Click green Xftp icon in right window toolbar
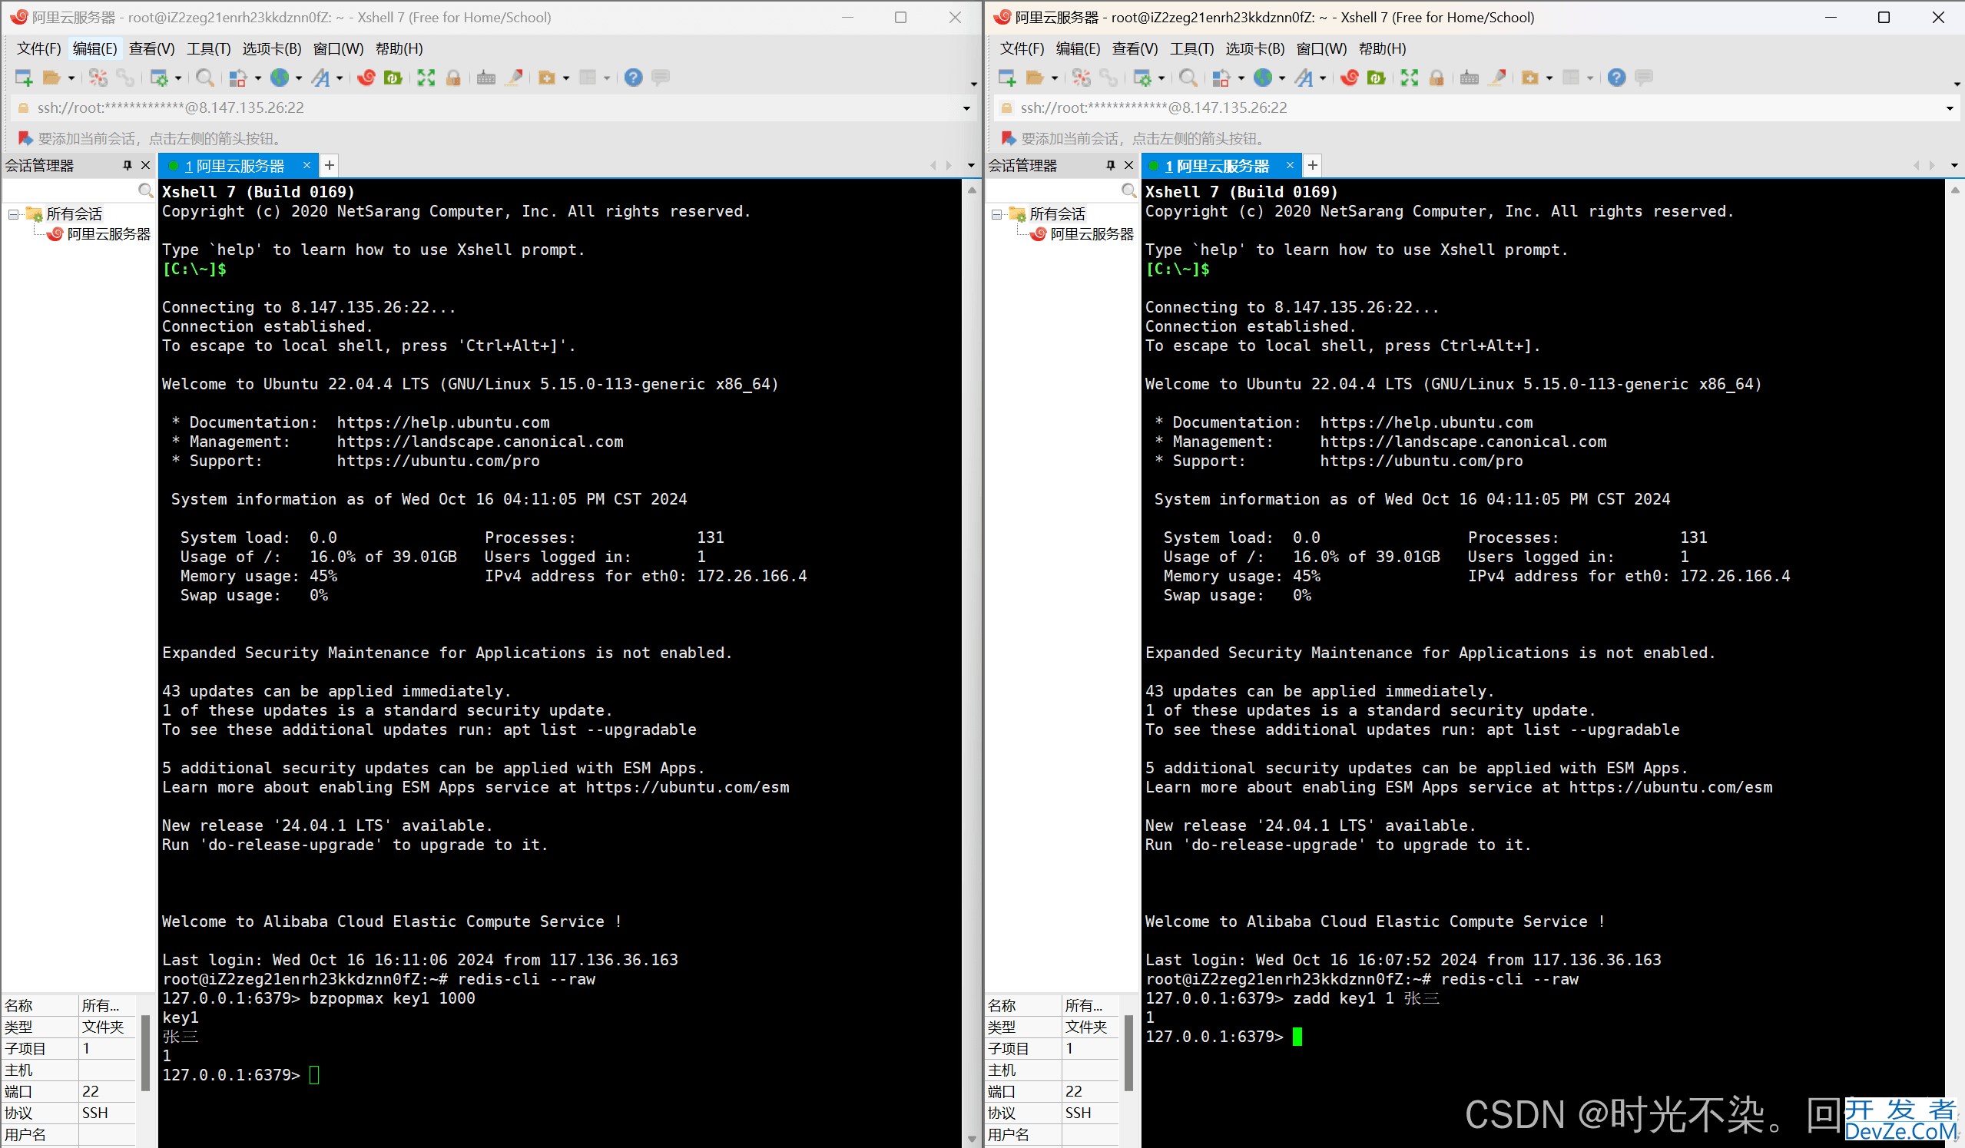The width and height of the screenshot is (1965, 1148). pos(1377,77)
